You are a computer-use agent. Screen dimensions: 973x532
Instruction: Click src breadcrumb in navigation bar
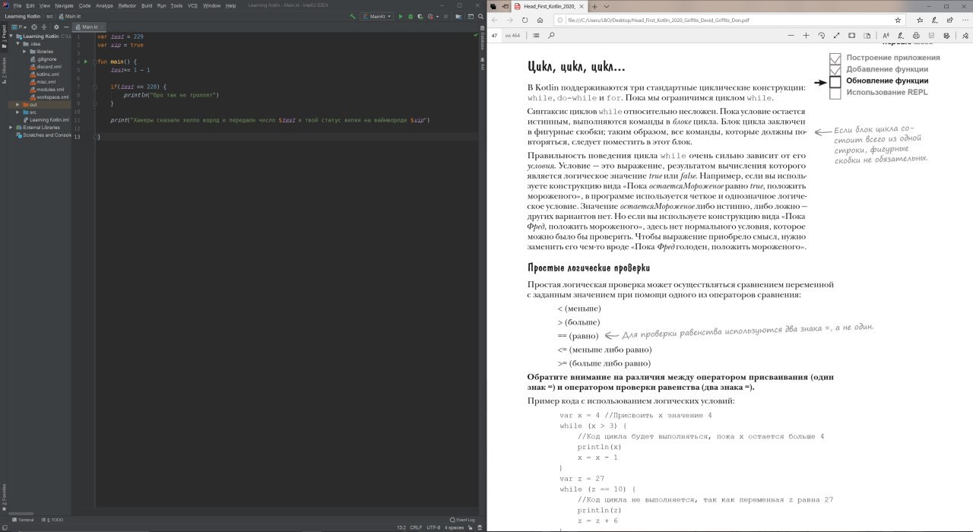(50, 16)
